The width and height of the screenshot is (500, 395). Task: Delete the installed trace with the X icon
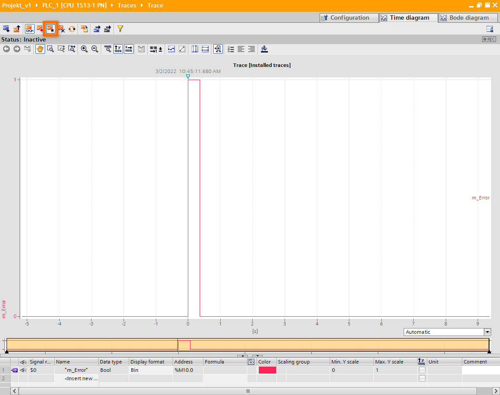tap(62, 28)
